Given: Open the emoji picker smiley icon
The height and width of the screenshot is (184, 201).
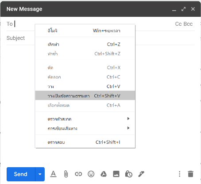Looking at the screenshot, I should point(91,174).
